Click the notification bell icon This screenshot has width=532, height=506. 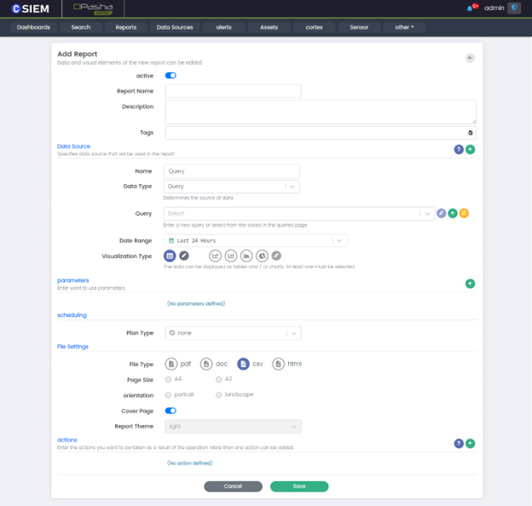click(470, 8)
